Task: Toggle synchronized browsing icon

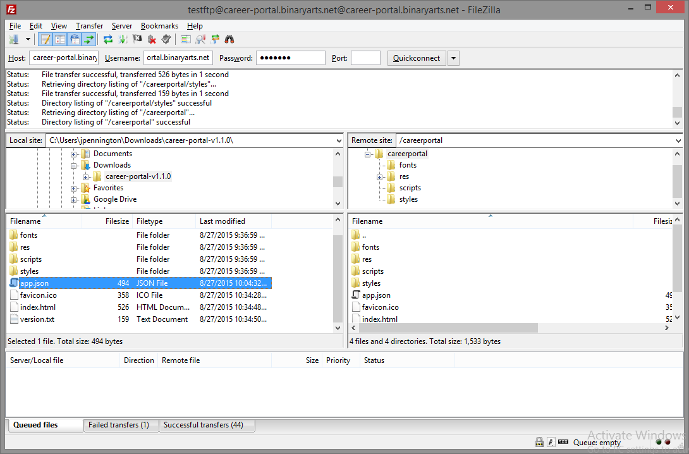Action: pos(215,40)
